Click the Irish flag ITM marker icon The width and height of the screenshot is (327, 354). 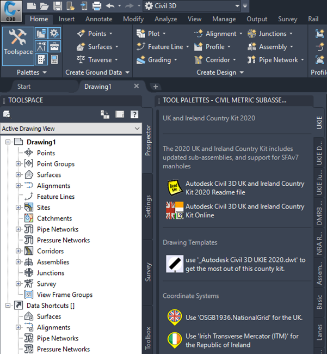tap(174, 340)
